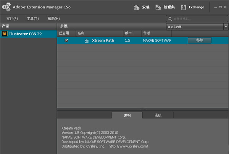The height and width of the screenshot is (154, 229).
Task: Open the 工具(T) menu
Action: [33, 19]
